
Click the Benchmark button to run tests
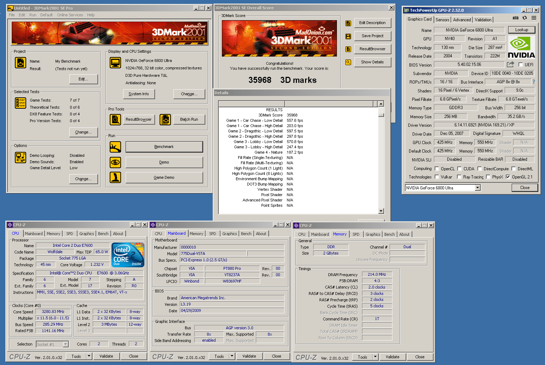coord(164,147)
